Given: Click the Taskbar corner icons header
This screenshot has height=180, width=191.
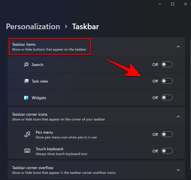Looking at the screenshot, I should (x=30, y=114).
